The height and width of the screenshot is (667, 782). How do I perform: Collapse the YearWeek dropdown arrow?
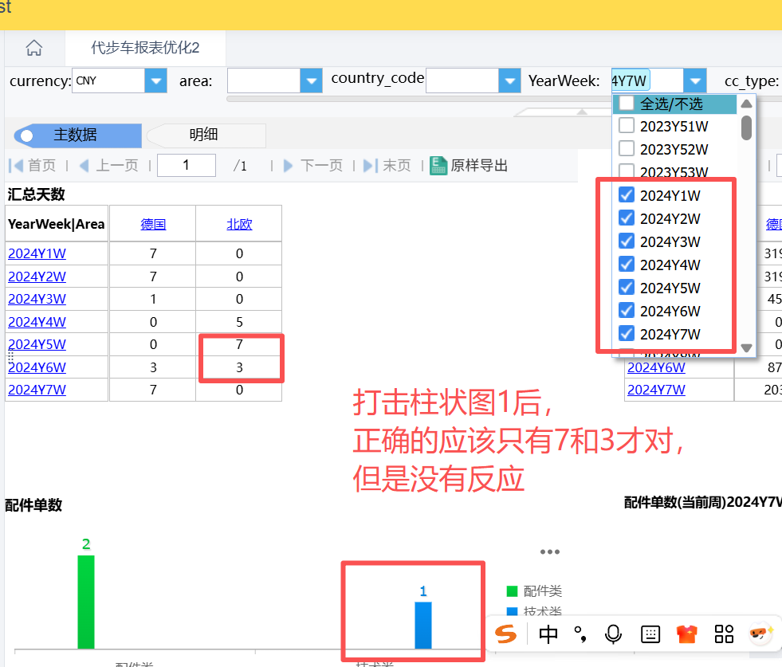tap(695, 80)
